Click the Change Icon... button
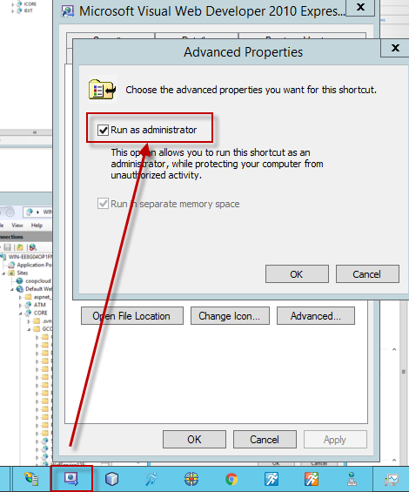Image resolution: width=409 pixels, height=492 pixels. [230, 315]
